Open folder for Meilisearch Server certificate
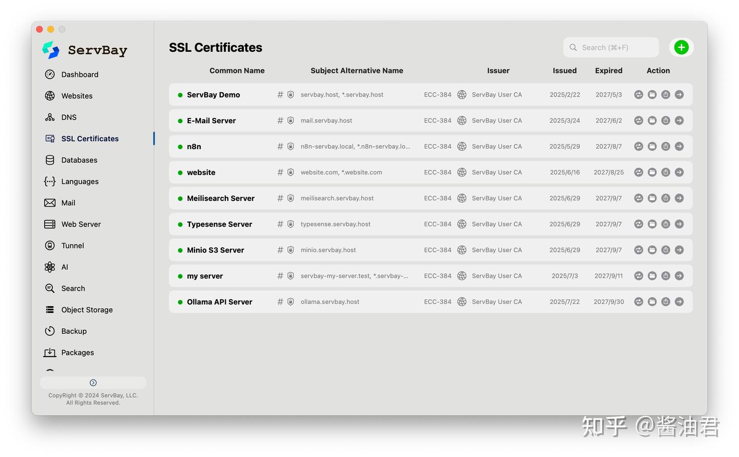Screen dimensions: 739x457 point(652,198)
